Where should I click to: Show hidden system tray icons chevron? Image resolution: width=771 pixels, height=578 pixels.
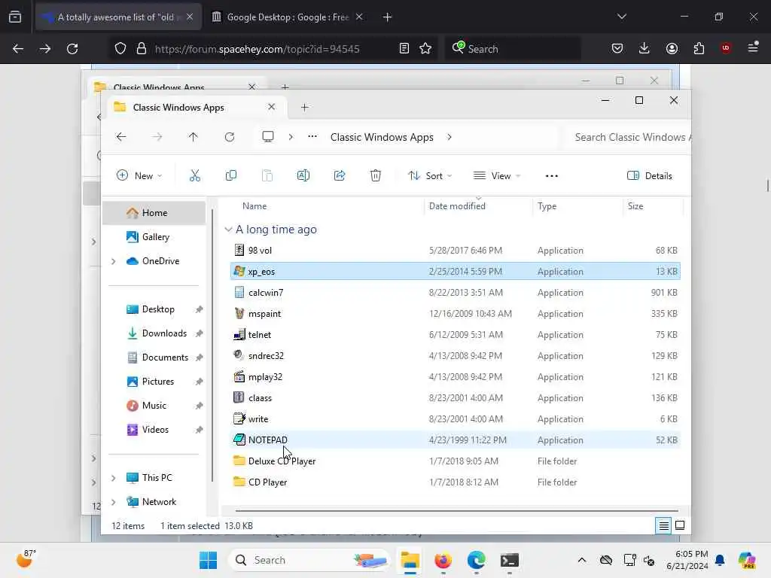tap(582, 560)
